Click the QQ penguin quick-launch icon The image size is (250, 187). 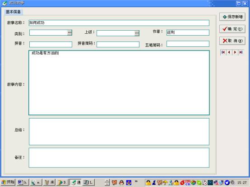(121, 182)
